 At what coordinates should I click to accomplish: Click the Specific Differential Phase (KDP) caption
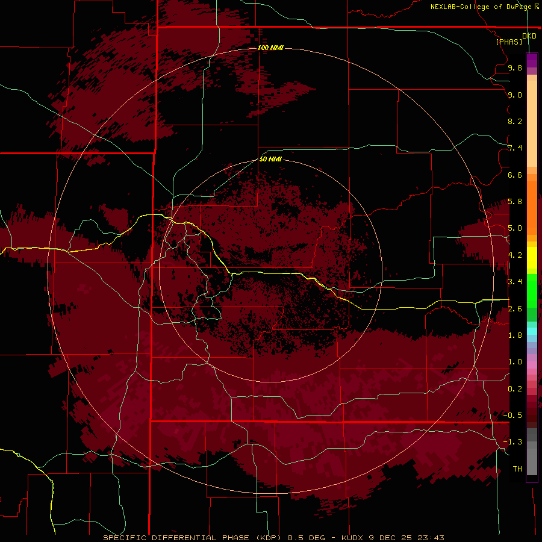pos(192,538)
